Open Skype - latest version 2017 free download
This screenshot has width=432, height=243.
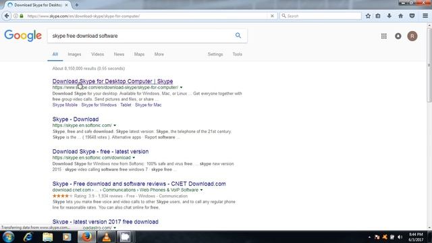pyautogui.click(x=105, y=221)
